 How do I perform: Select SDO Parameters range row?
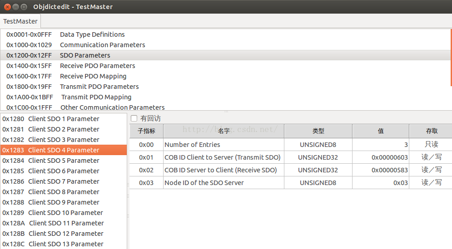point(225,55)
